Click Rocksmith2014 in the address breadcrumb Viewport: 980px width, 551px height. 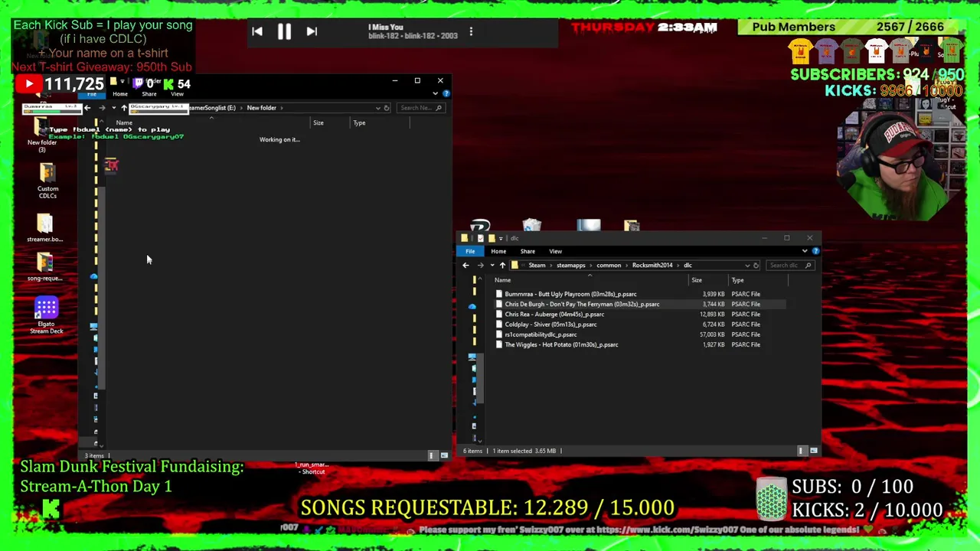click(x=652, y=266)
